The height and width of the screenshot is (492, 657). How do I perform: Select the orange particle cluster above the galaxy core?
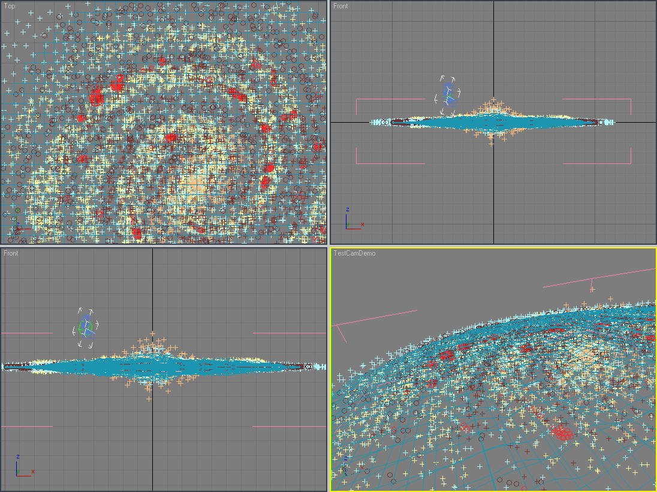(493, 107)
